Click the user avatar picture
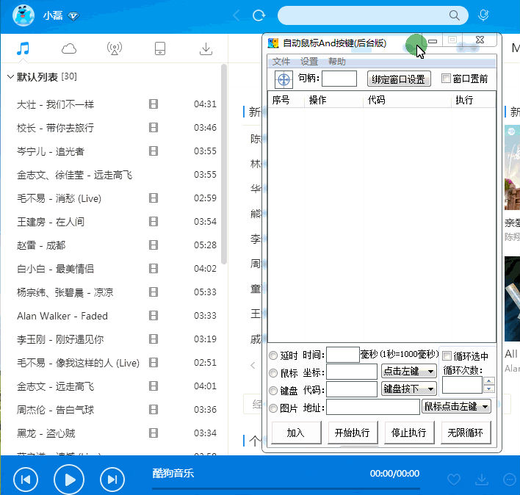The image size is (520, 495). [24, 15]
